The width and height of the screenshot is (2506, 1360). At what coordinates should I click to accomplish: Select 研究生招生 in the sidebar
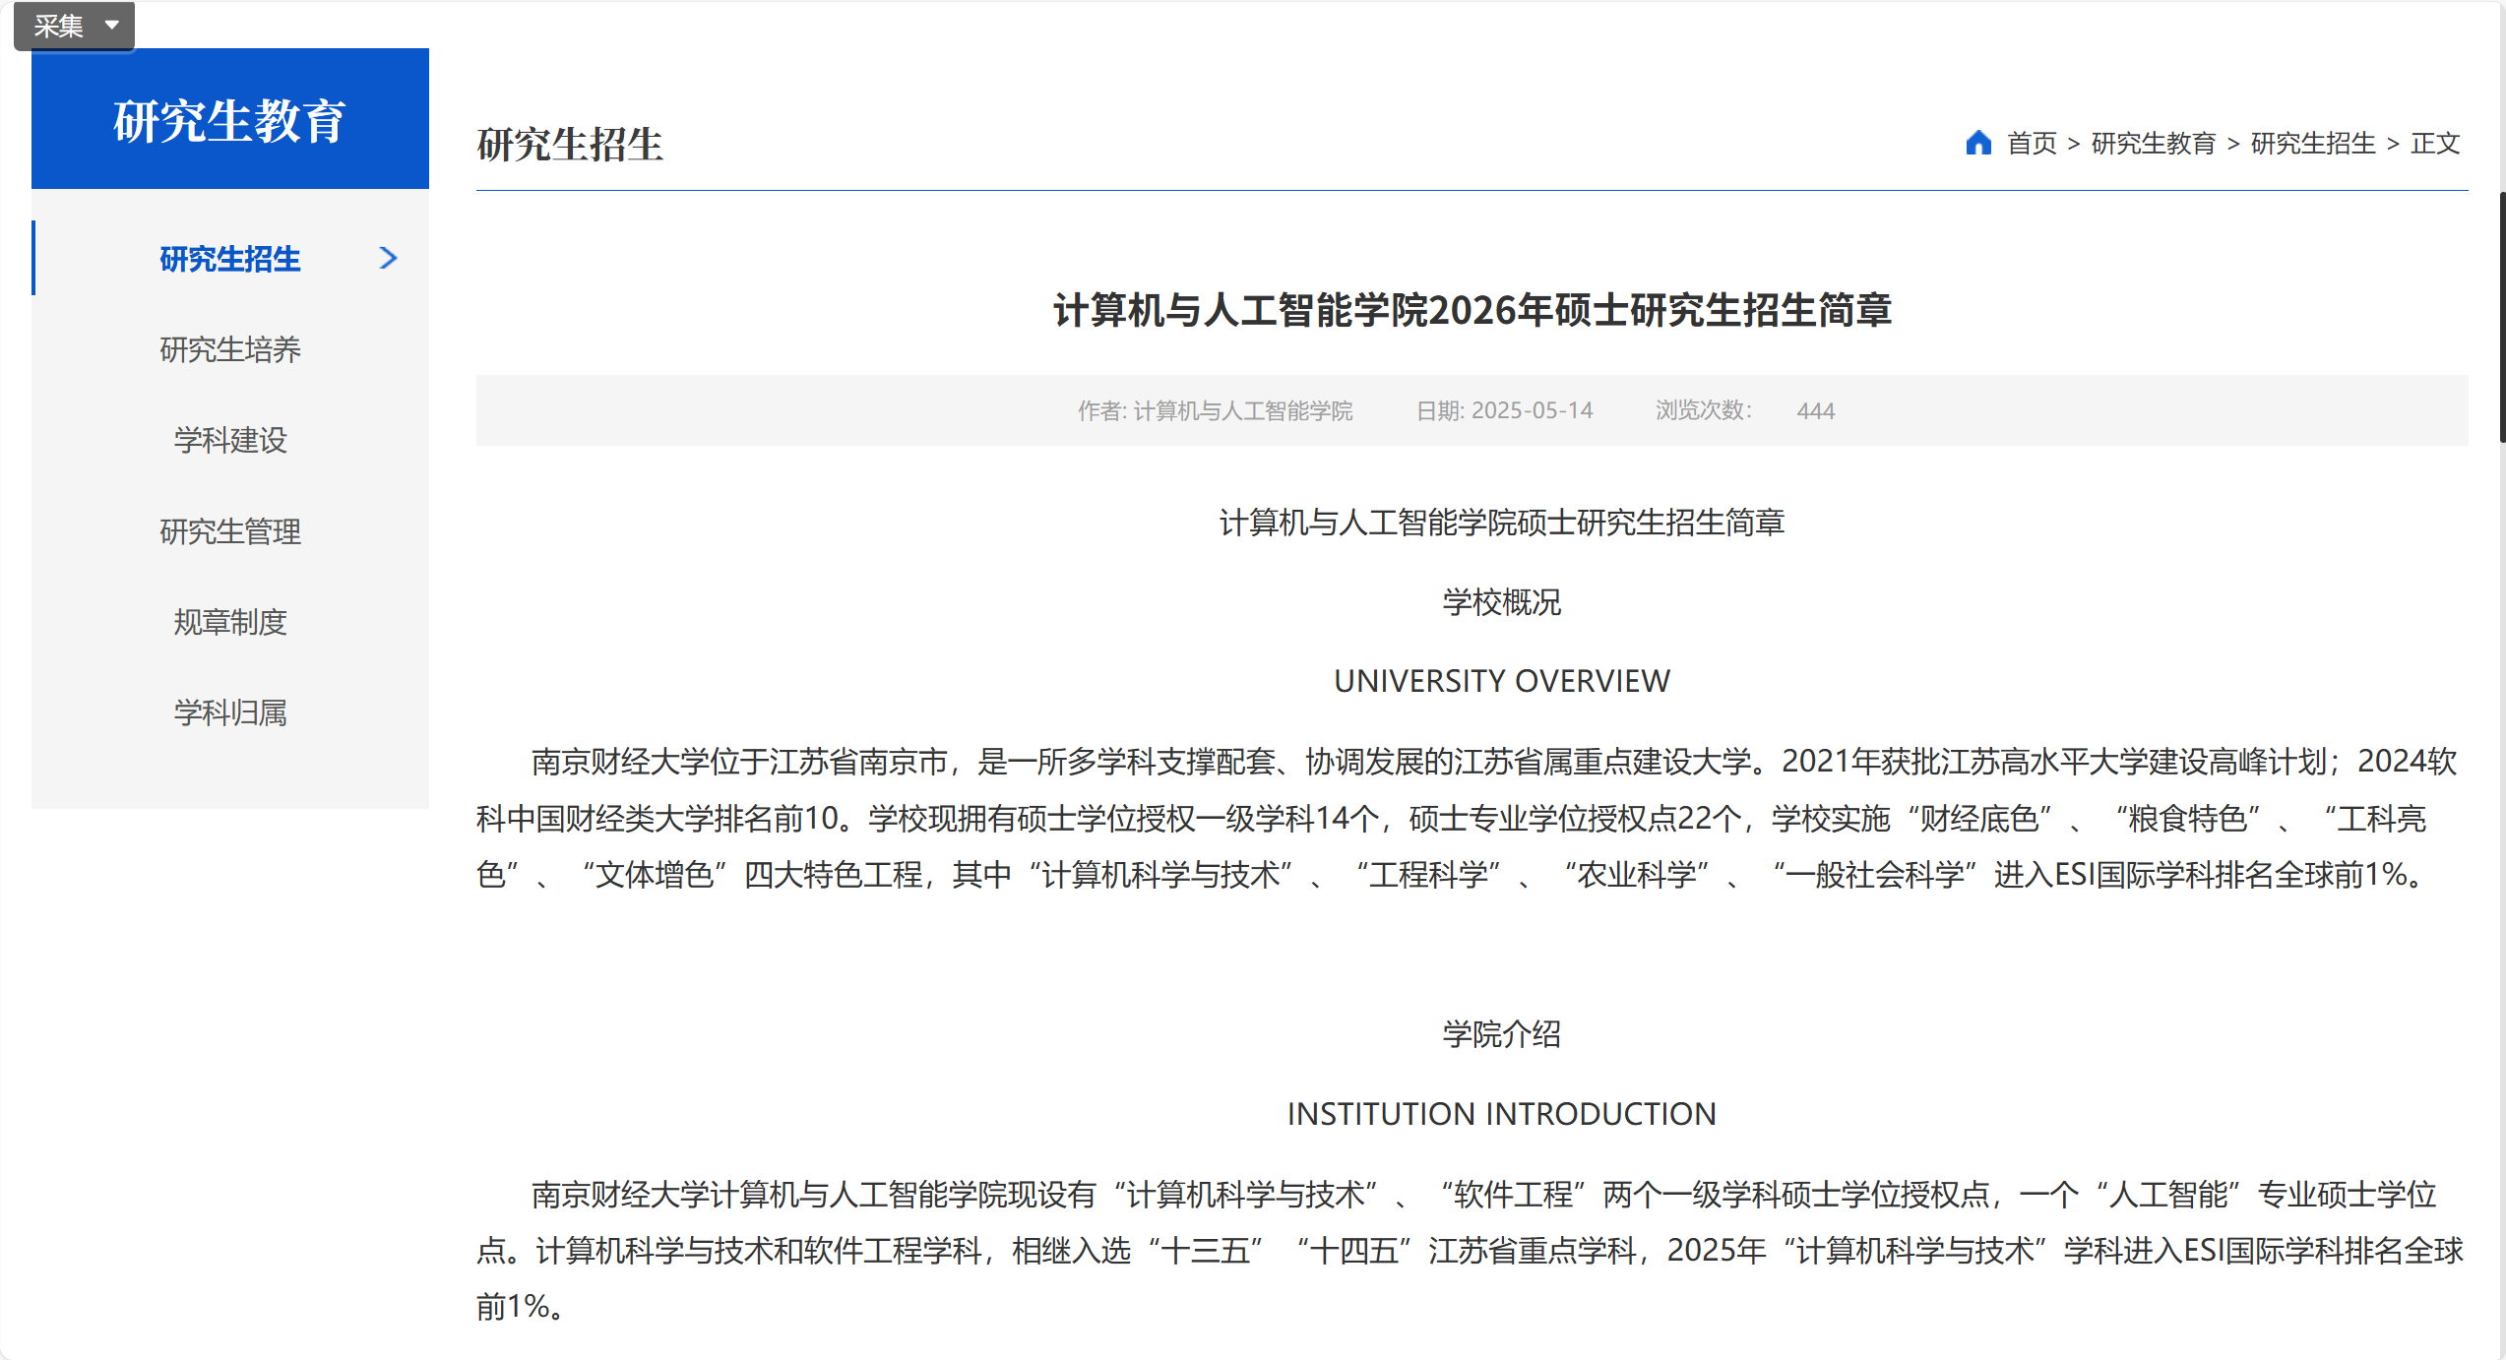click(229, 259)
